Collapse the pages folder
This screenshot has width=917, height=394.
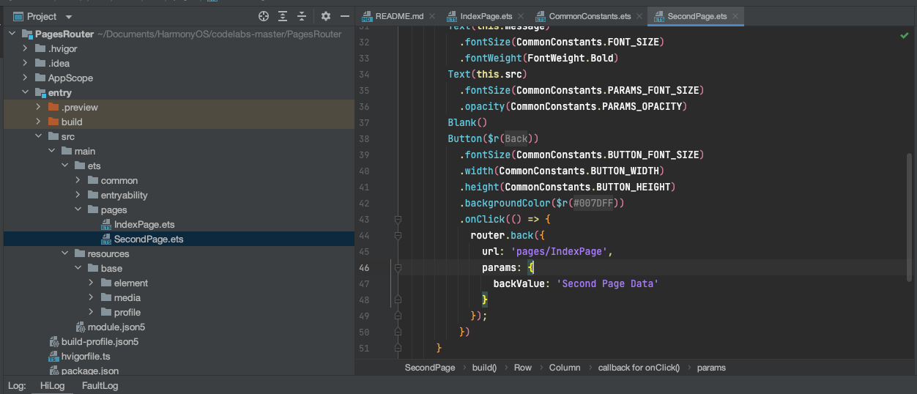(78, 209)
